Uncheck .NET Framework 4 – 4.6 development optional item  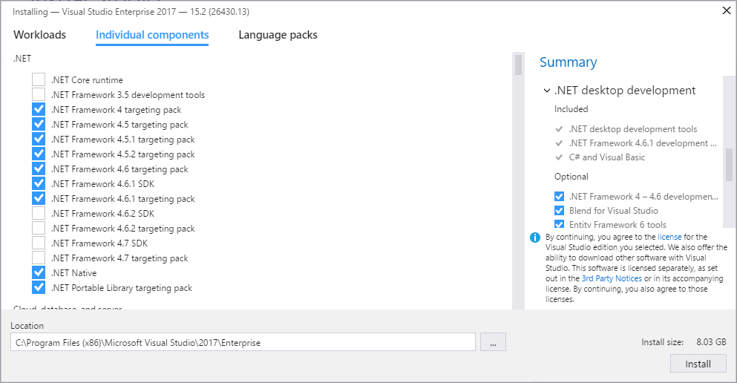559,197
